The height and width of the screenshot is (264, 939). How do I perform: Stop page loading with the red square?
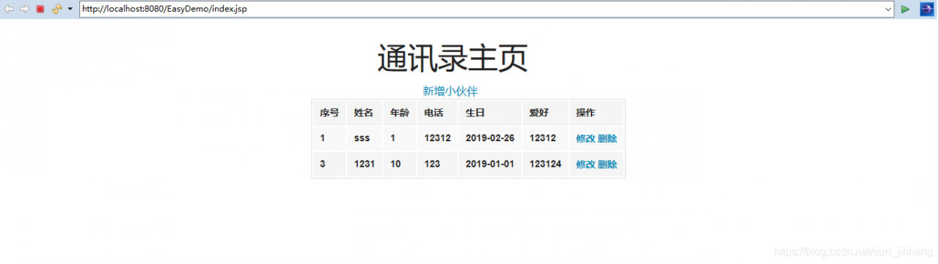point(40,9)
